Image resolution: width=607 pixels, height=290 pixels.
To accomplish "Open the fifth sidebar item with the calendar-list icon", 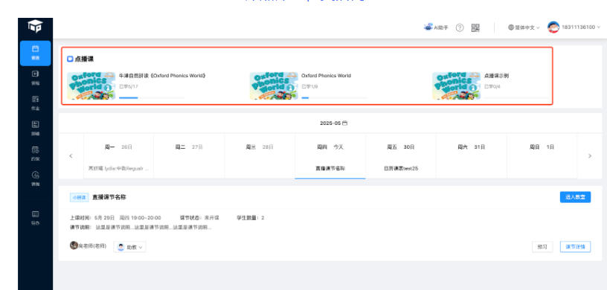I will click(x=35, y=154).
